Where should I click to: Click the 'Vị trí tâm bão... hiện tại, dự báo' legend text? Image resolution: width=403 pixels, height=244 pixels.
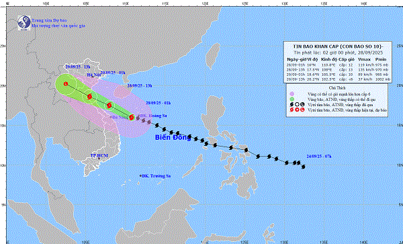[x=347, y=110]
